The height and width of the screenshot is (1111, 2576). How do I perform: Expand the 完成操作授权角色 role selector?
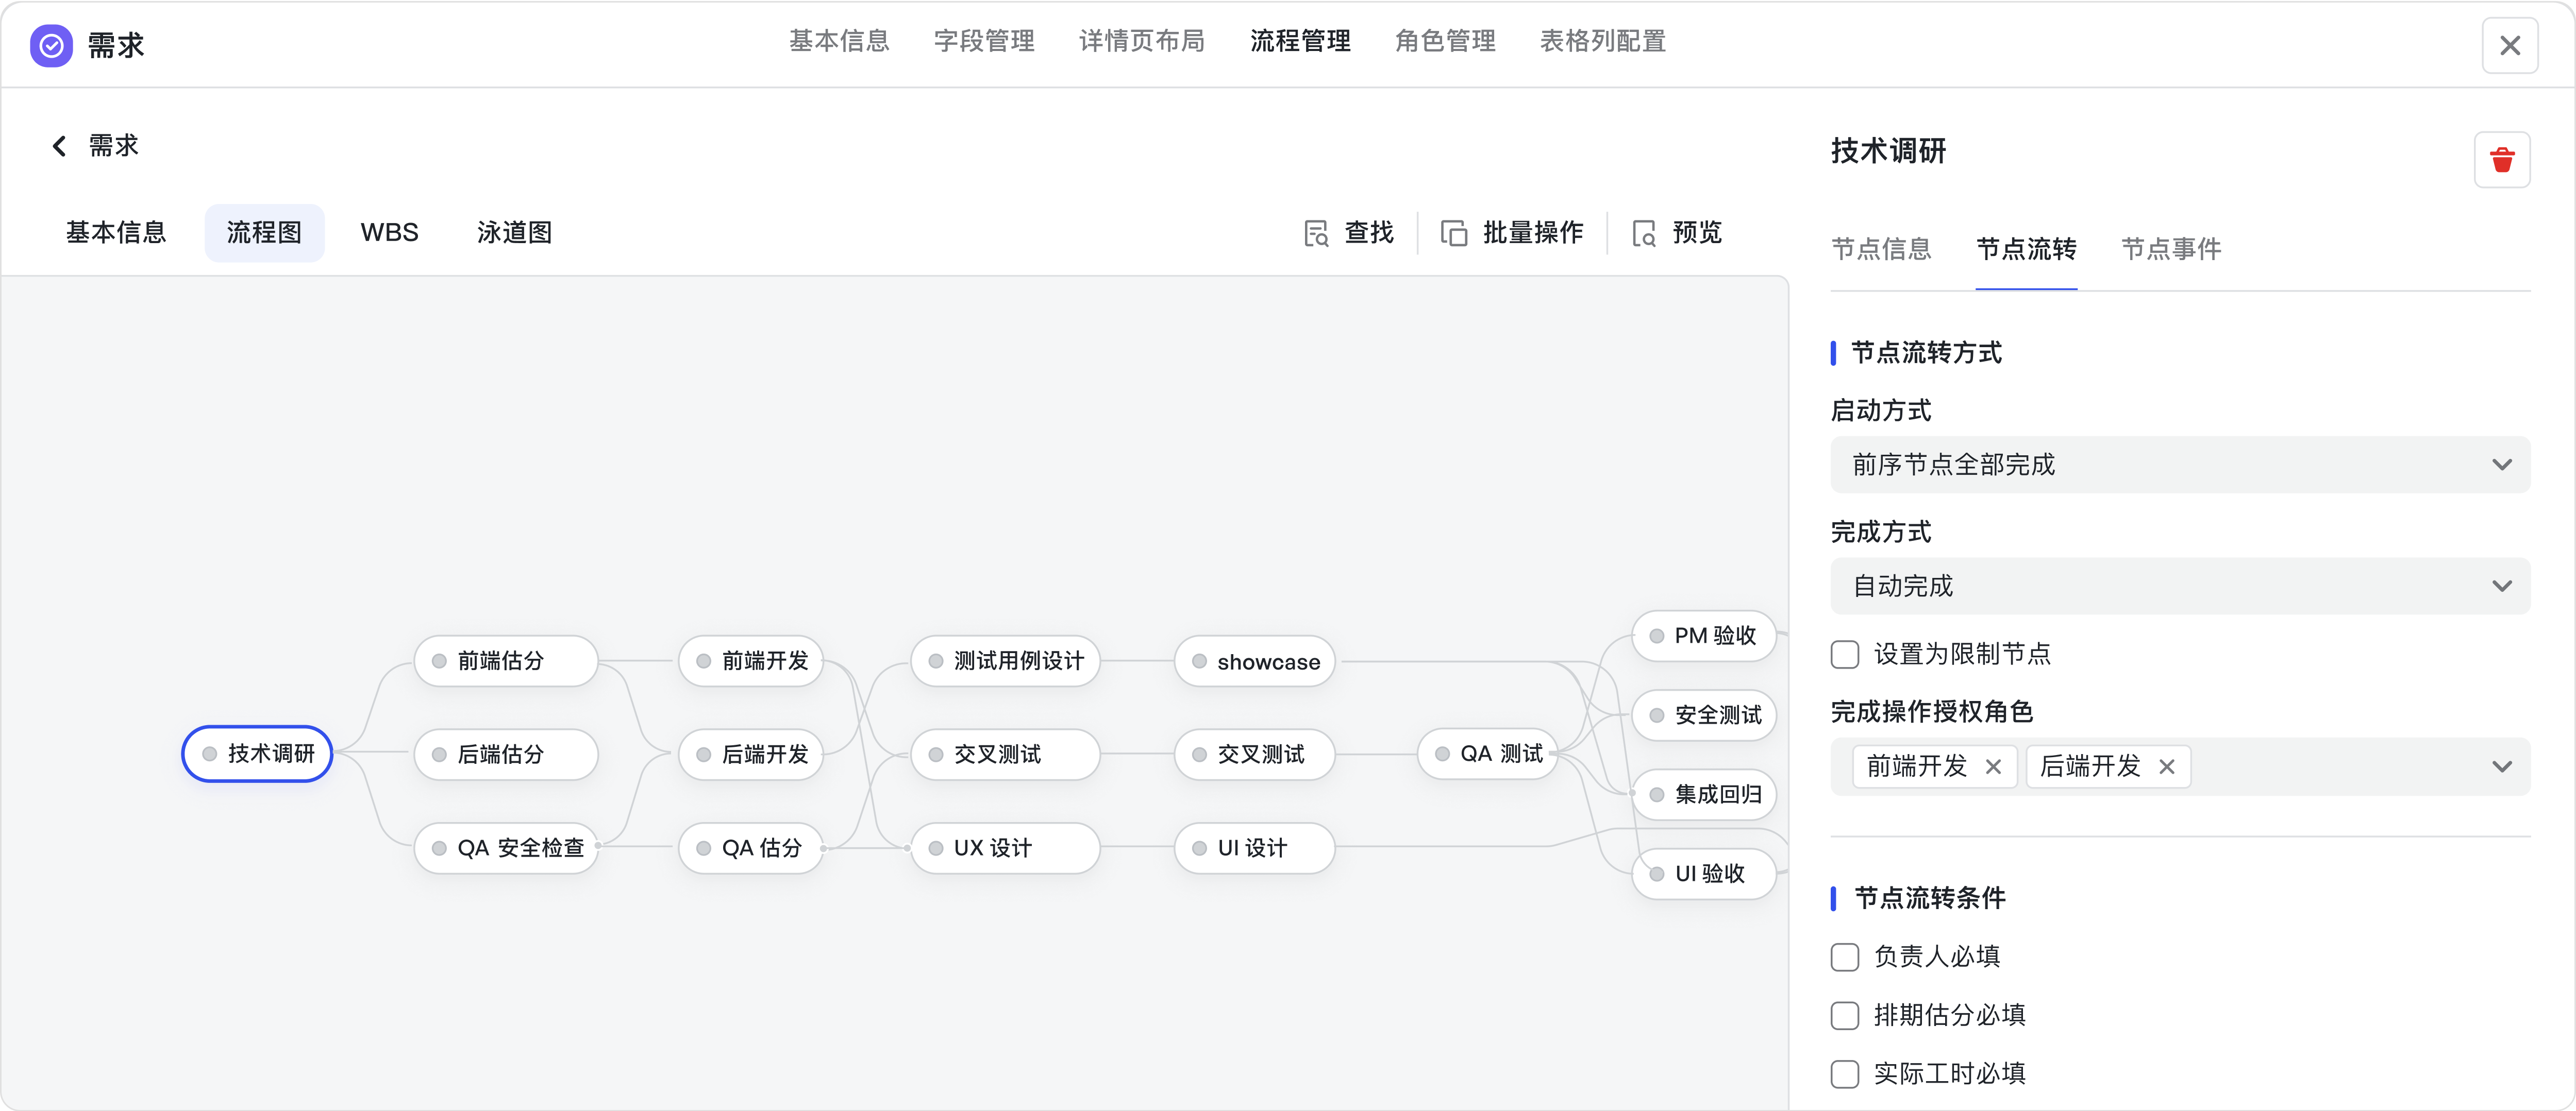pyautogui.click(x=2504, y=766)
